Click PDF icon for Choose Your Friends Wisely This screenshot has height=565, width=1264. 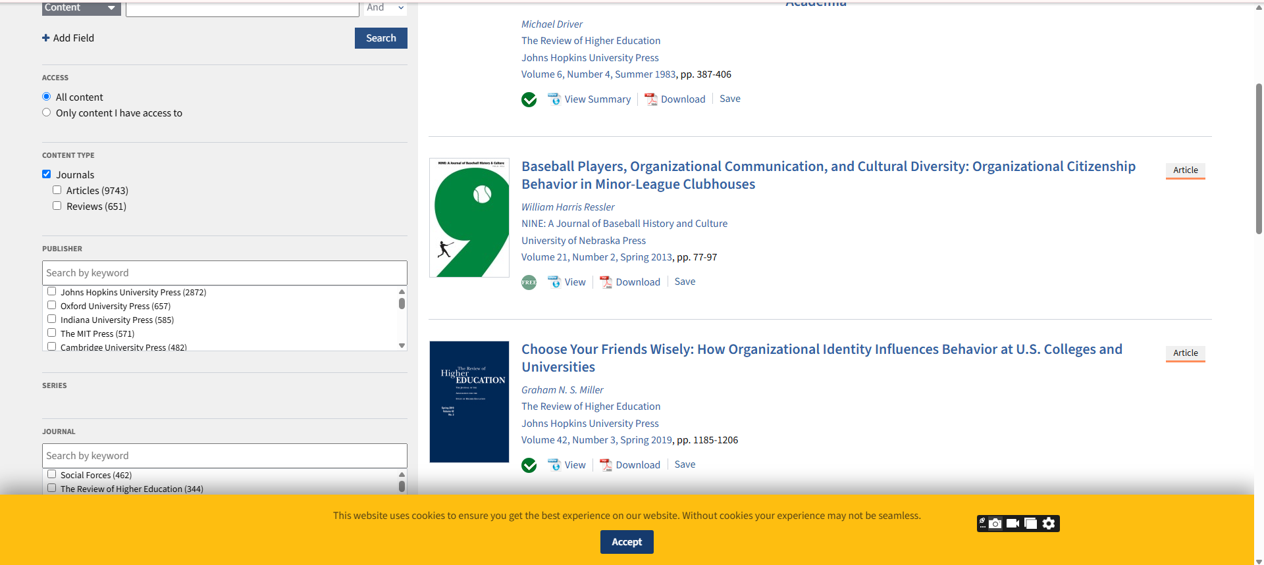tap(606, 465)
